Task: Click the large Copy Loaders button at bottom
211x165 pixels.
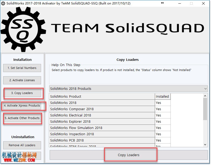Action: pyautogui.click(x=129, y=155)
